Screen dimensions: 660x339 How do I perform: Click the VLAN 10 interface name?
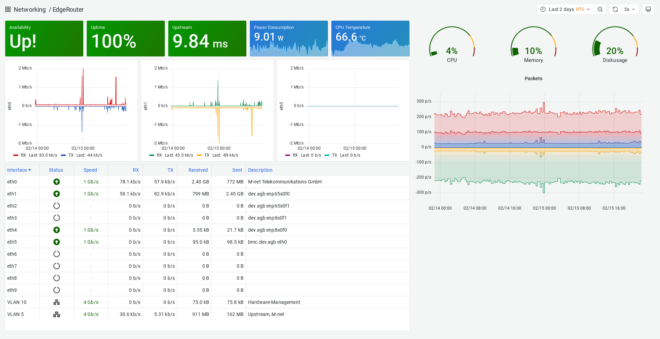coord(17,302)
